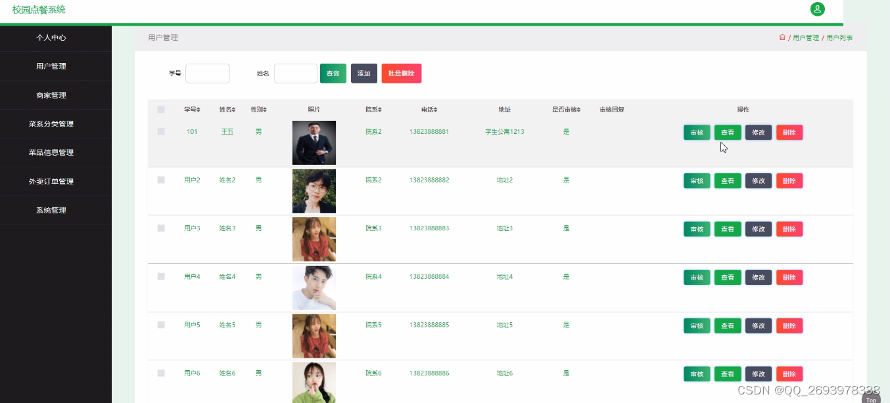This screenshot has height=403, width=890.
Task: Focus the 学号 search input field
Action: (x=208, y=74)
